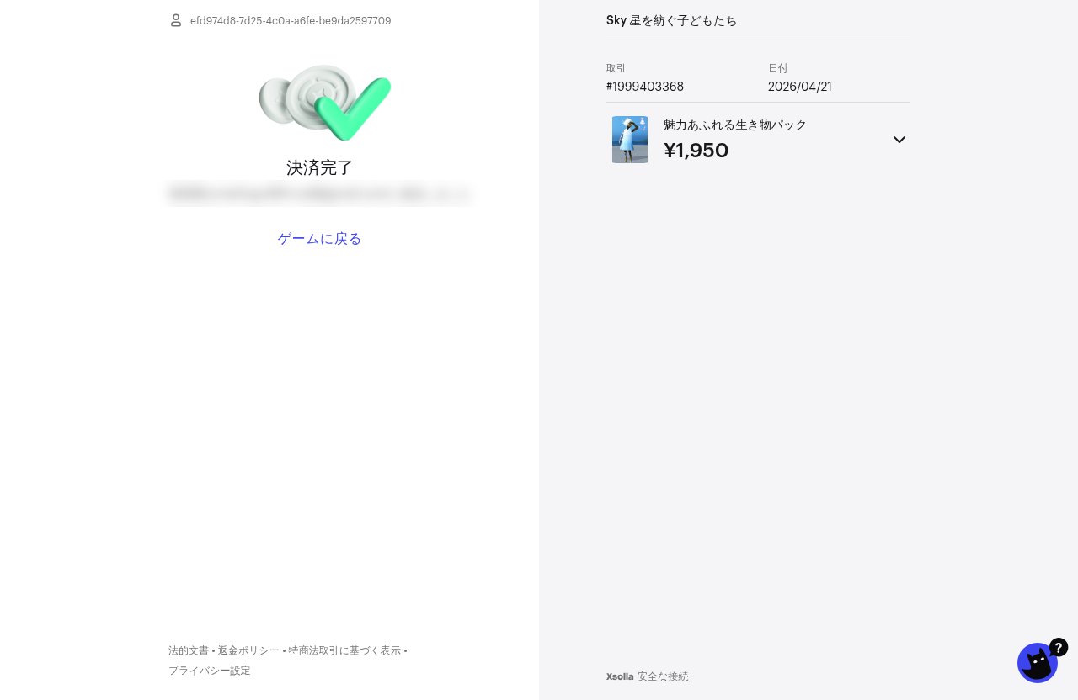Open プライバシー設定 privacy settings

click(x=210, y=671)
